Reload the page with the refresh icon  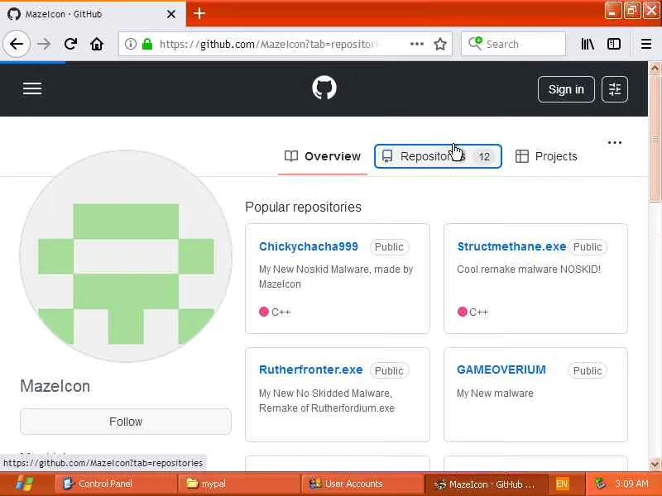point(70,44)
